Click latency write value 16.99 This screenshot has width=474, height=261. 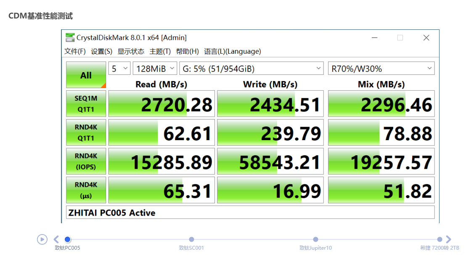coord(270,190)
